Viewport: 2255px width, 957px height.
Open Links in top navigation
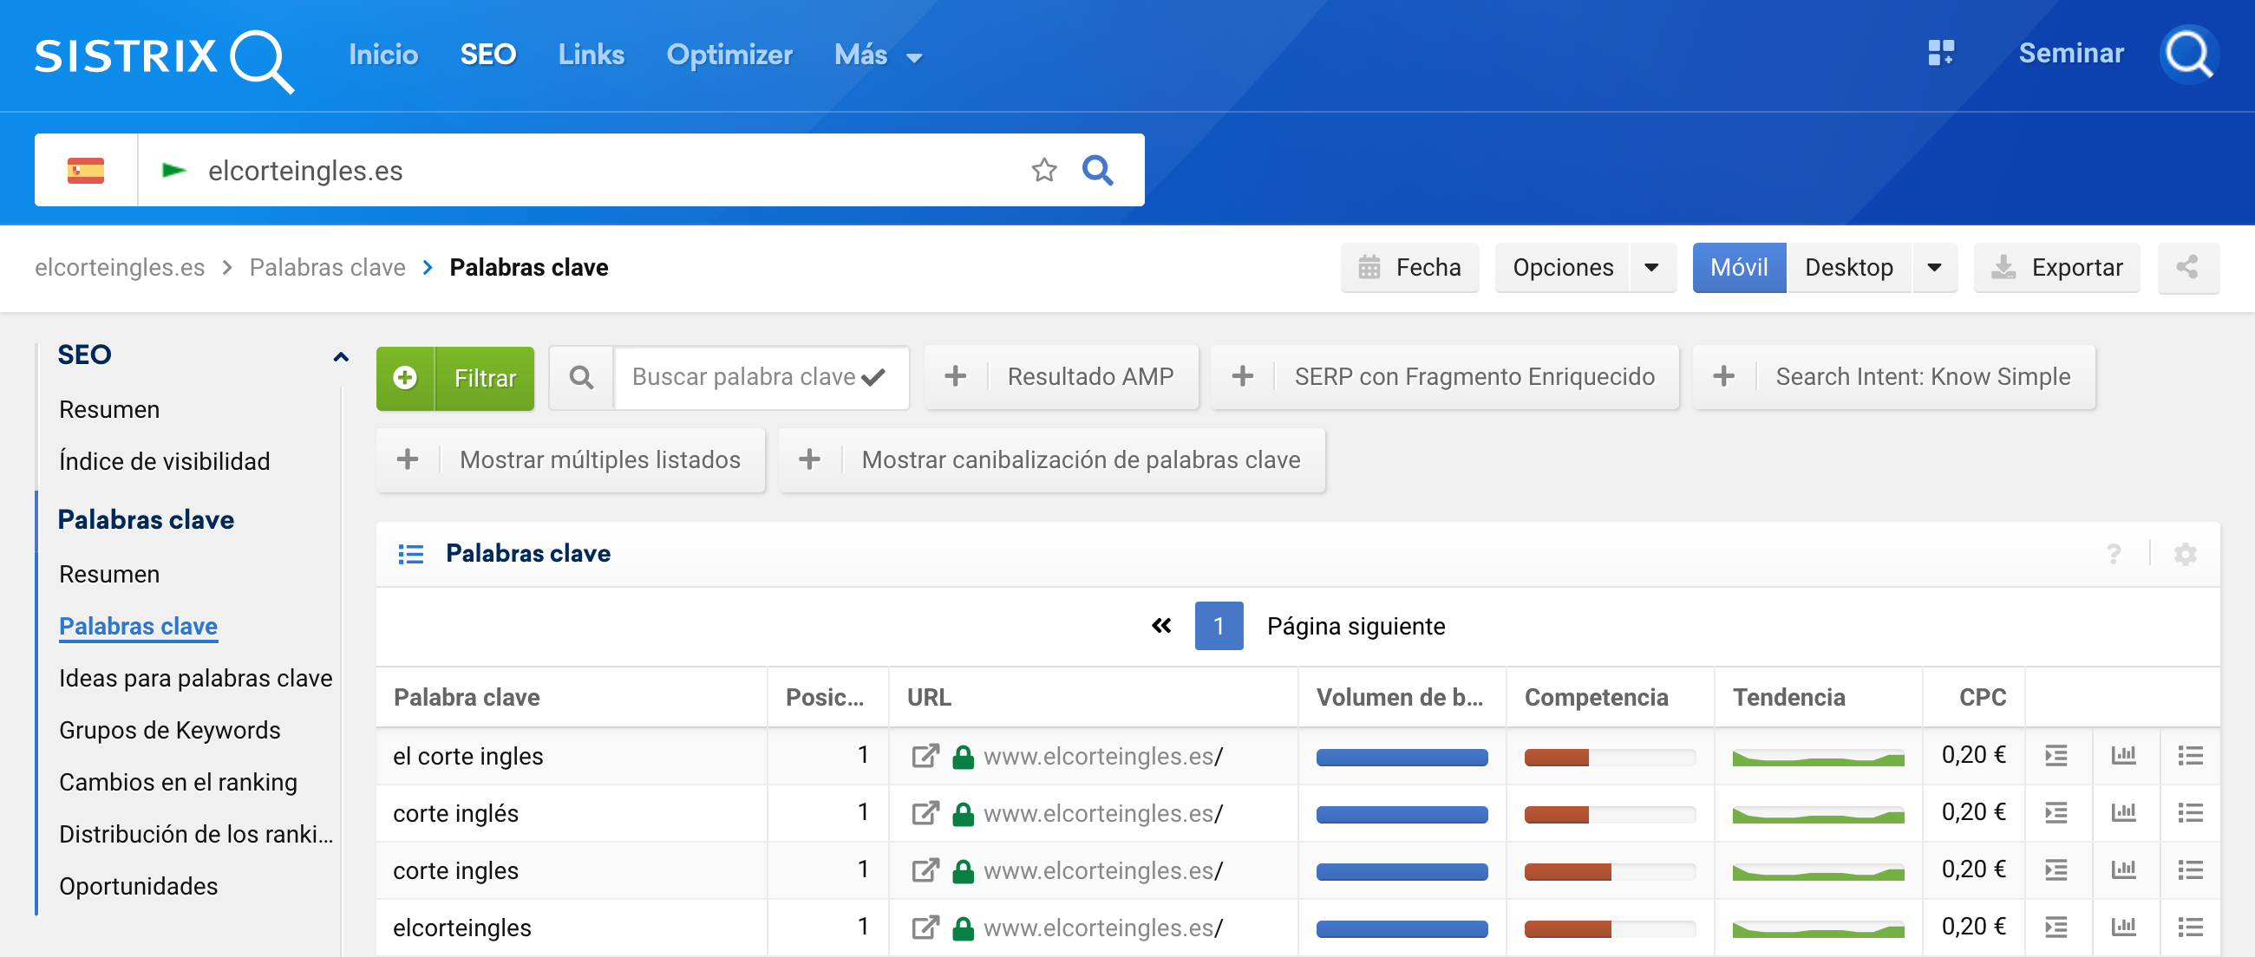pos(591,55)
